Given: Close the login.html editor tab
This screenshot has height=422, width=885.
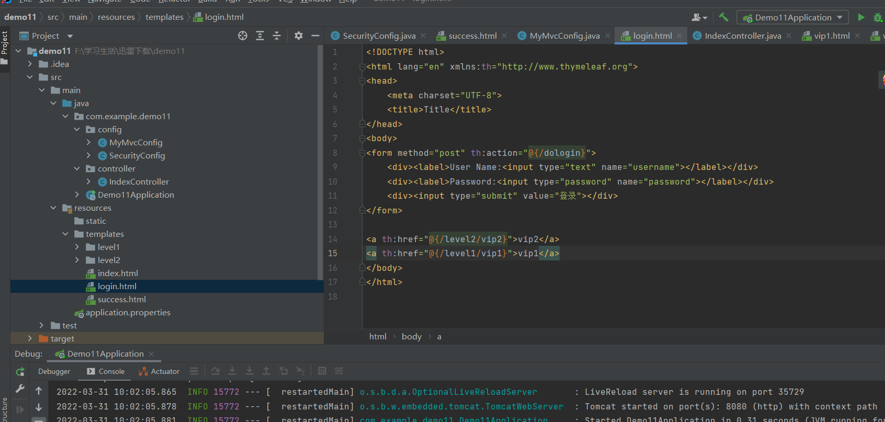Looking at the screenshot, I should tap(679, 36).
